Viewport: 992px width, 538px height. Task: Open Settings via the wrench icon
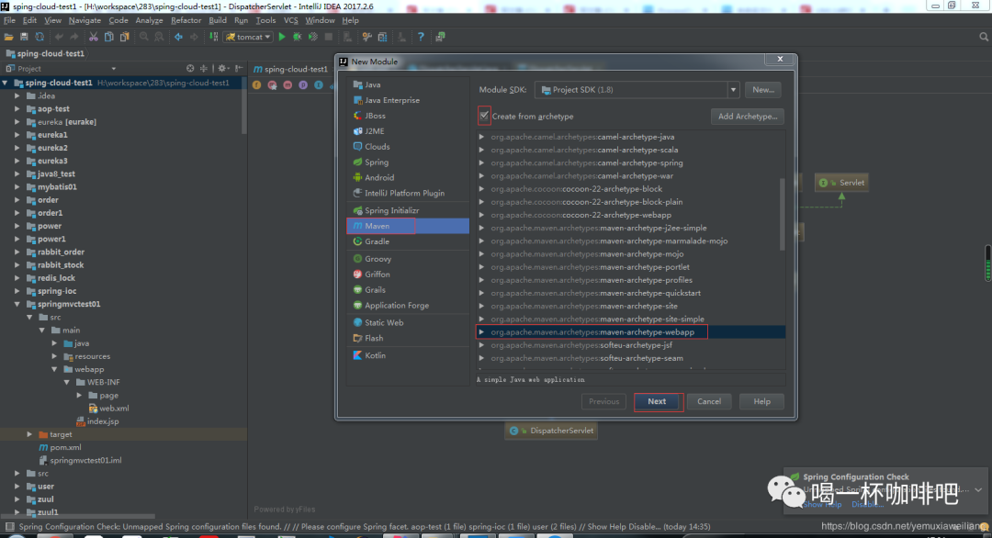(366, 38)
